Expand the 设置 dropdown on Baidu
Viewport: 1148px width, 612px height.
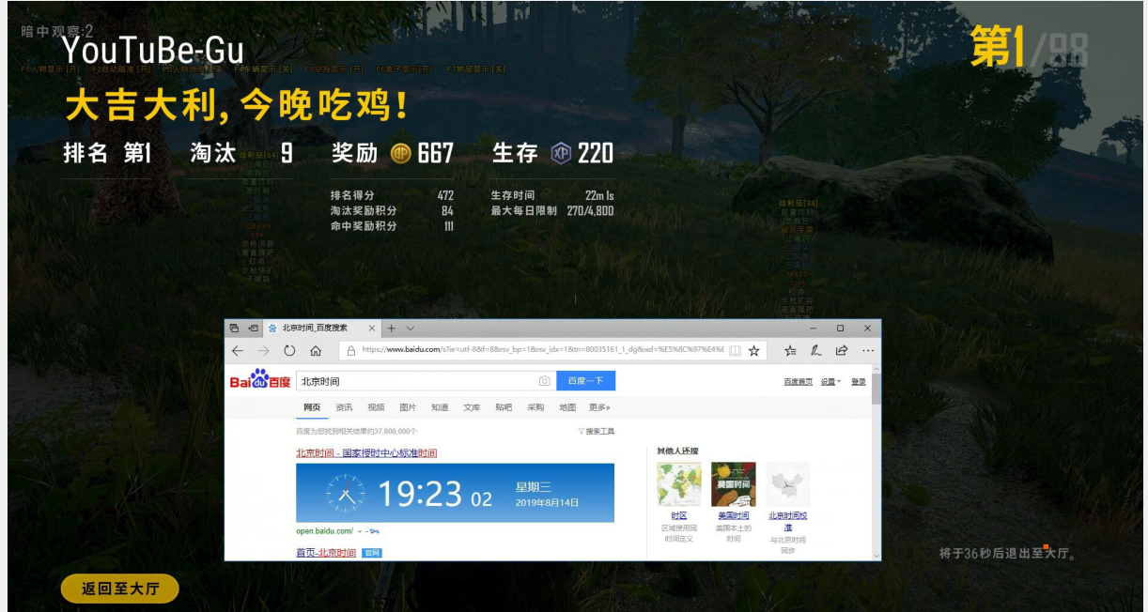pyautogui.click(x=830, y=382)
